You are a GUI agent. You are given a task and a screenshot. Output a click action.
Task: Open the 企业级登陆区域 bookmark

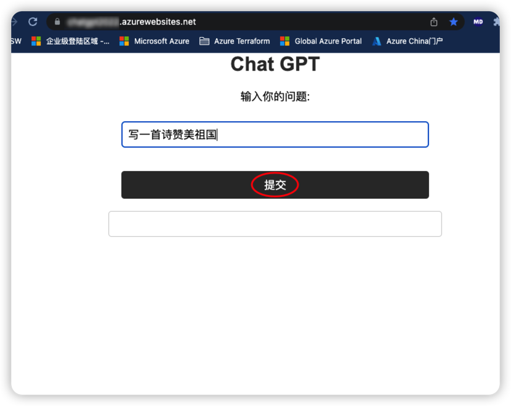(70, 41)
